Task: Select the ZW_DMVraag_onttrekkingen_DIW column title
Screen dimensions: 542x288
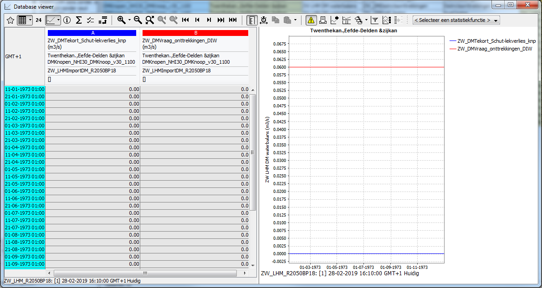Action: [180, 40]
